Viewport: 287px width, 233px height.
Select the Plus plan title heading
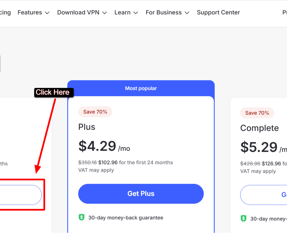(86, 127)
